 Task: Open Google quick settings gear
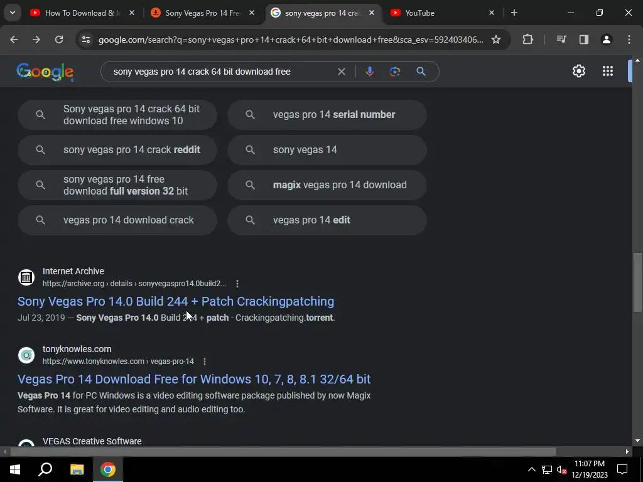pyautogui.click(x=578, y=71)
